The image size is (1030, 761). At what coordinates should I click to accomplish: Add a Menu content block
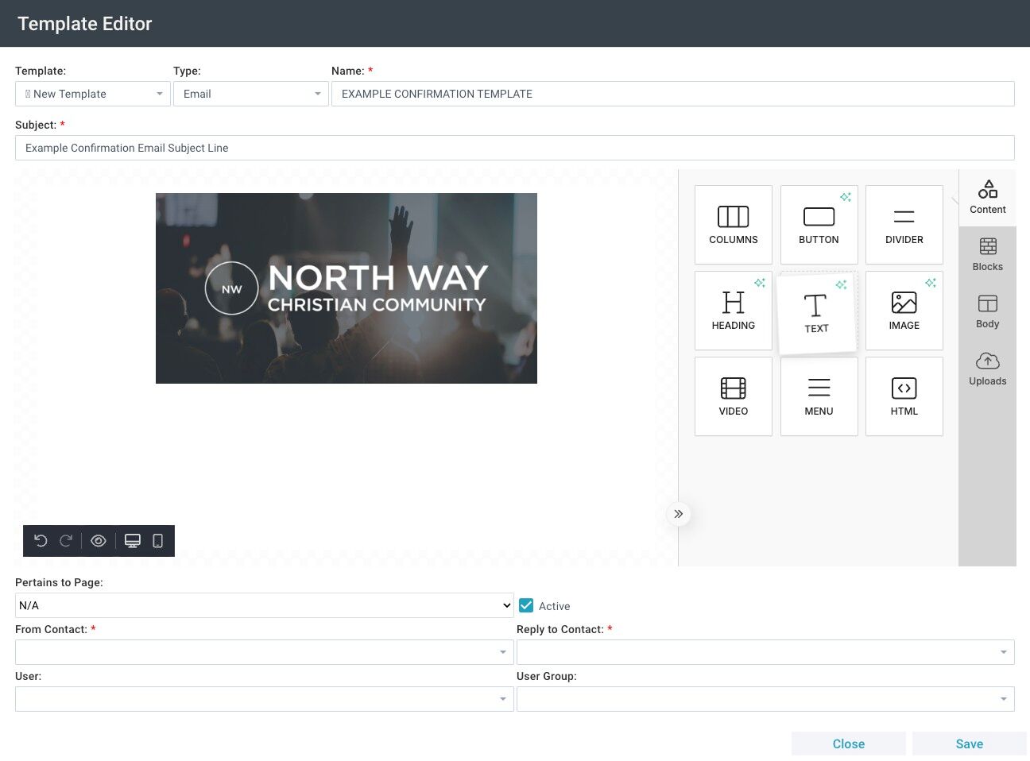tap(819, 396)
